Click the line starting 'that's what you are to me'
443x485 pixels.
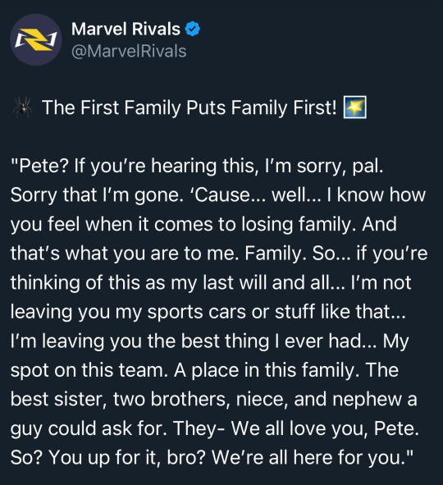coord(219,254)
